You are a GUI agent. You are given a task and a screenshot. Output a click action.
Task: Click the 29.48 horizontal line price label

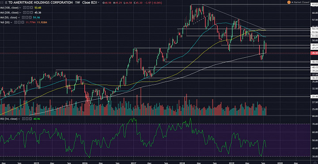coord(314,97)
